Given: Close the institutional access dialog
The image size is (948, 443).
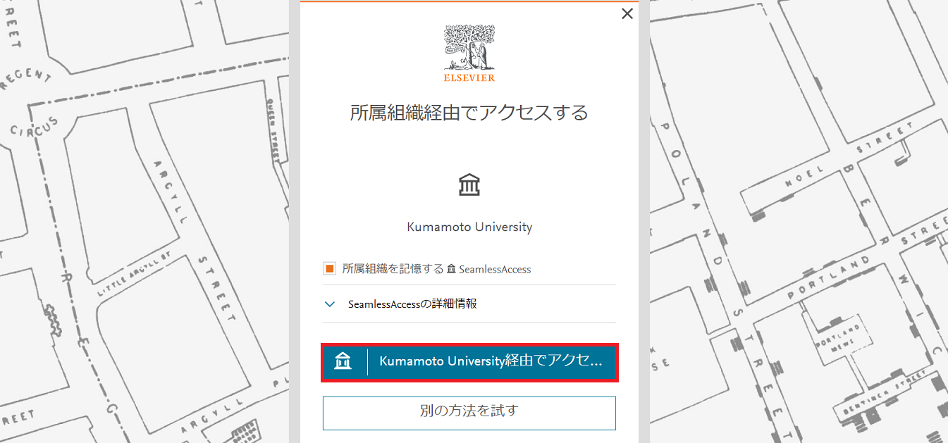Looking at the screenshot, I should [627, 13].
